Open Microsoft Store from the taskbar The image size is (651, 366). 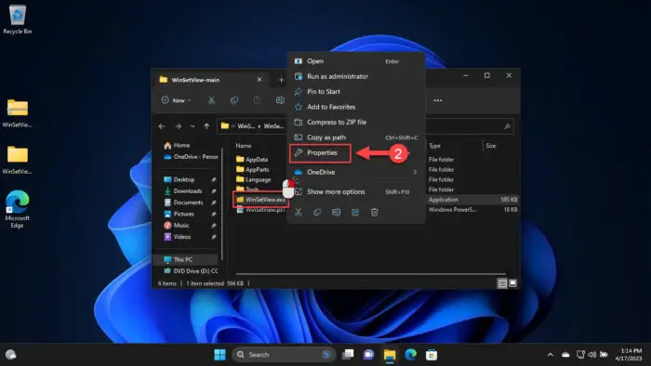pos(432,355)
